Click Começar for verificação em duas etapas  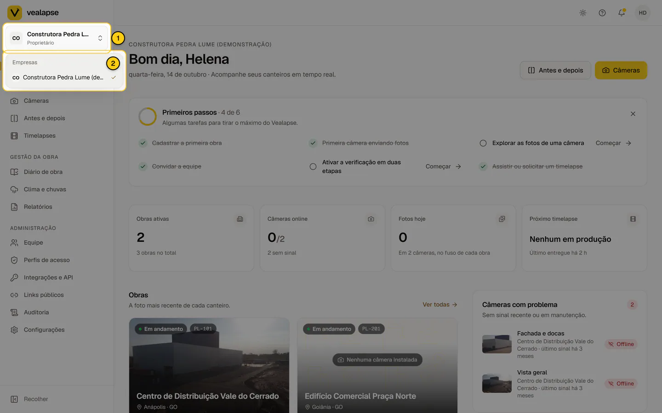coord(443,167)
